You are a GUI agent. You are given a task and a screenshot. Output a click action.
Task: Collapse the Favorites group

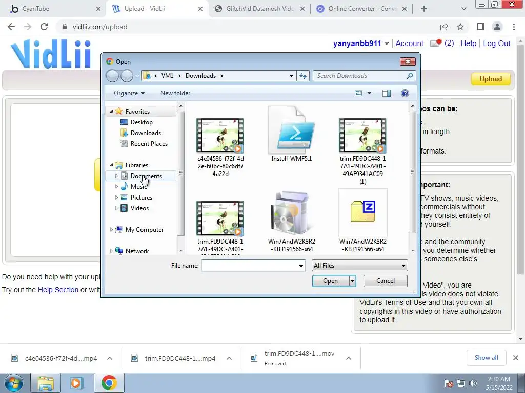pyautogui.click(x=111, y=111)
